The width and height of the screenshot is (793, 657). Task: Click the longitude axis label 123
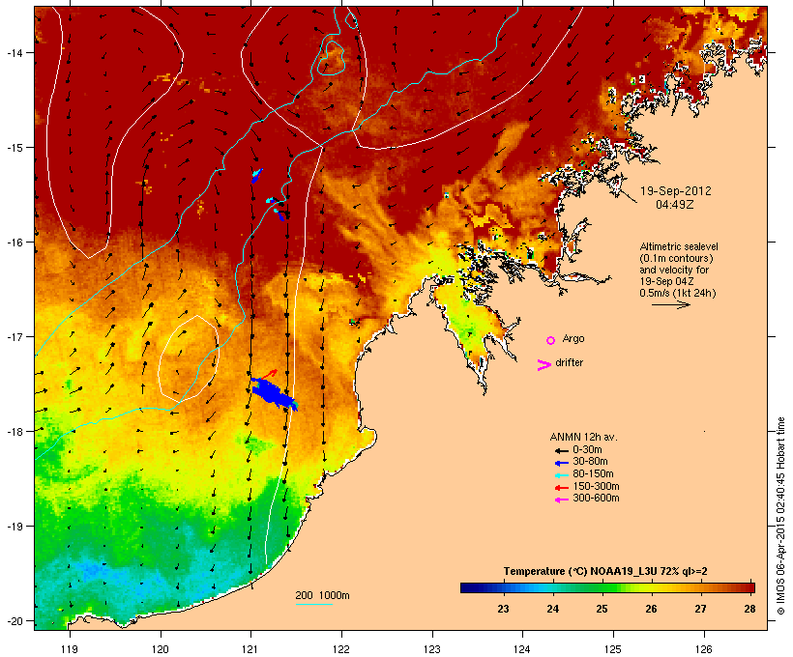coord(432,649)
